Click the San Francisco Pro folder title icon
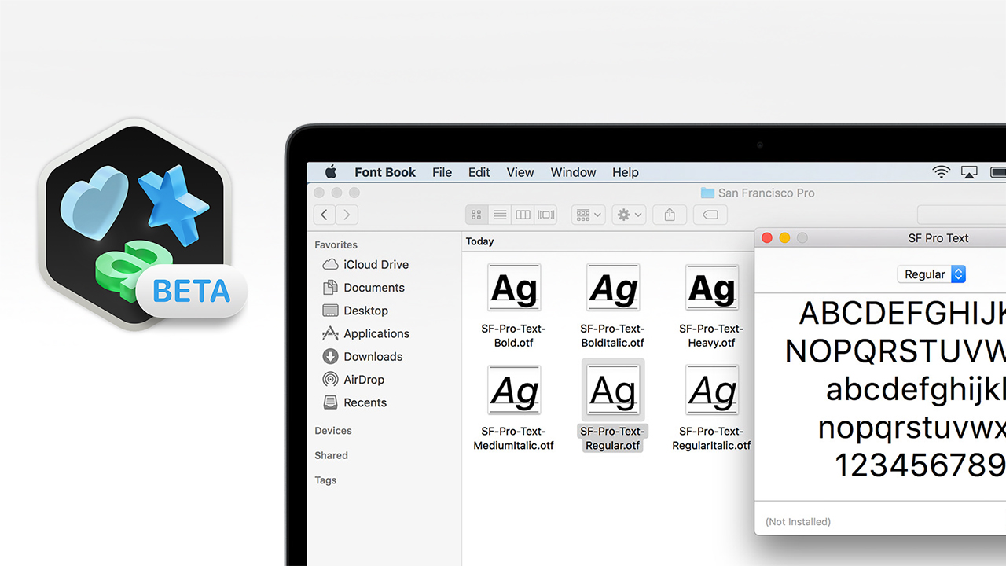The height and width of the screenshot is (566, 1006). pyautogui.click(x=707, y=193)
